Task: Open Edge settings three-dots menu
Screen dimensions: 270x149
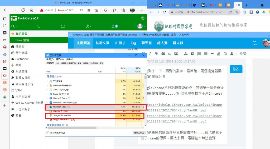Action: click(x=142, y=10)
